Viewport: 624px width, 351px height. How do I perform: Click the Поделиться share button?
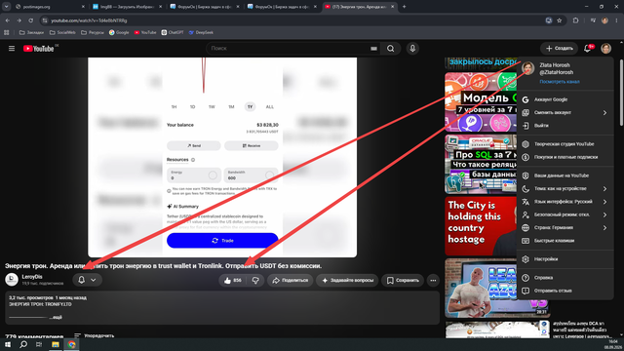(x=291, y=280)
